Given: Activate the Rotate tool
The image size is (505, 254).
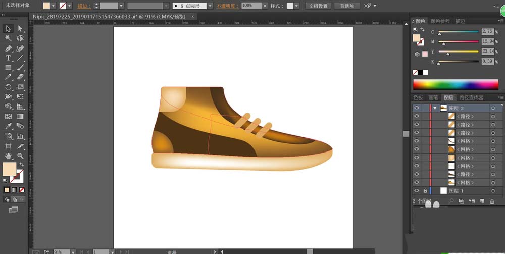Looking at the screenshot, I should pyautogui.click(x=8, y=87).
